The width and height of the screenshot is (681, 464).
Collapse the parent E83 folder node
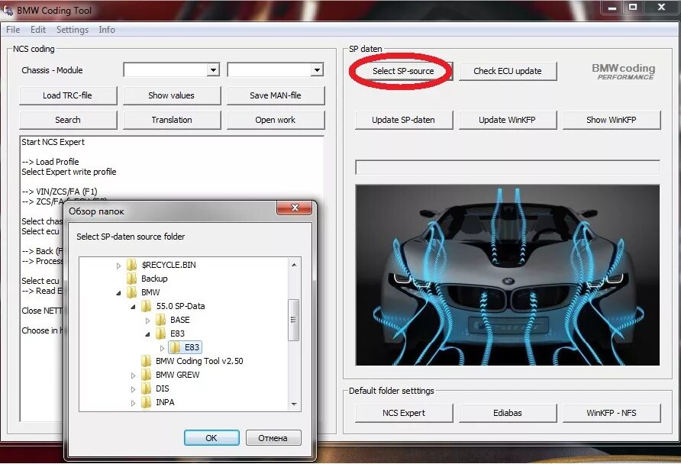tap(147, 334)
